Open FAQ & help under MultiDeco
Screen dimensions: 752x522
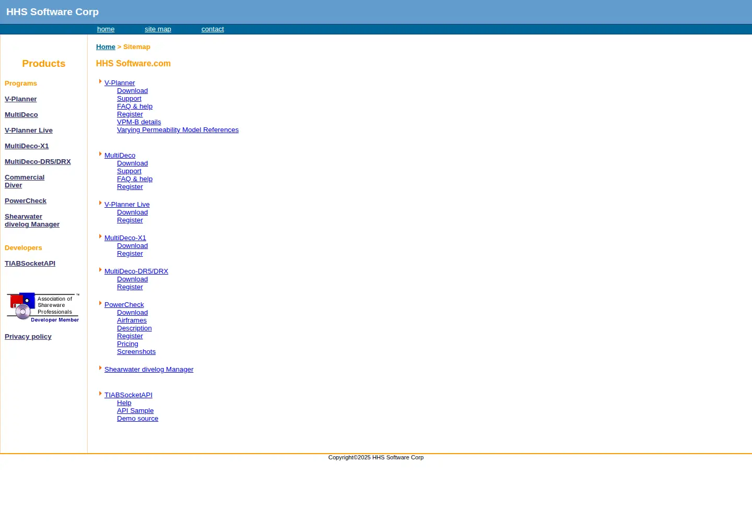click(135, 179)
